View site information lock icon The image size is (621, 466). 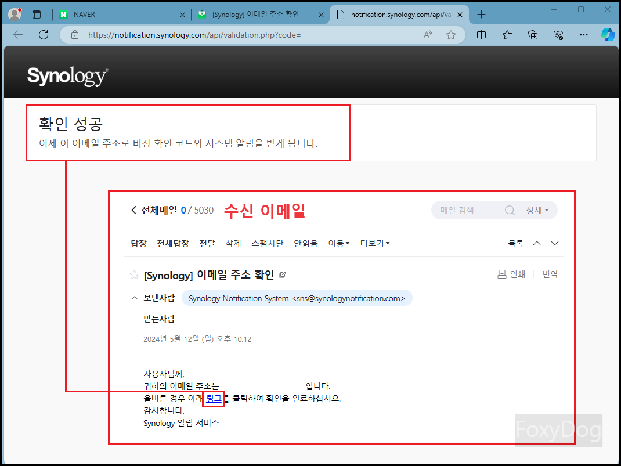click(x=75, y=35)
